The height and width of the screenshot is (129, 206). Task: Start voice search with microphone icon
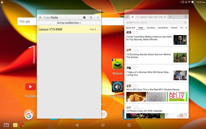coord(185,22)
